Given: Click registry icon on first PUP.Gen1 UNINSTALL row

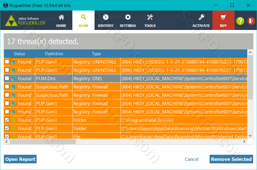Looking at the screenshot, I should pyautogui.click(x=13, y=62).
